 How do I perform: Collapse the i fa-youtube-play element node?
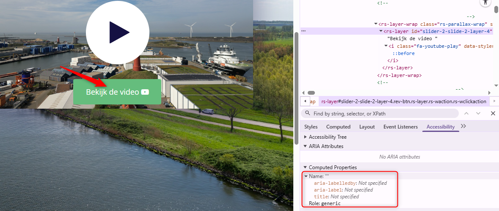386,46
